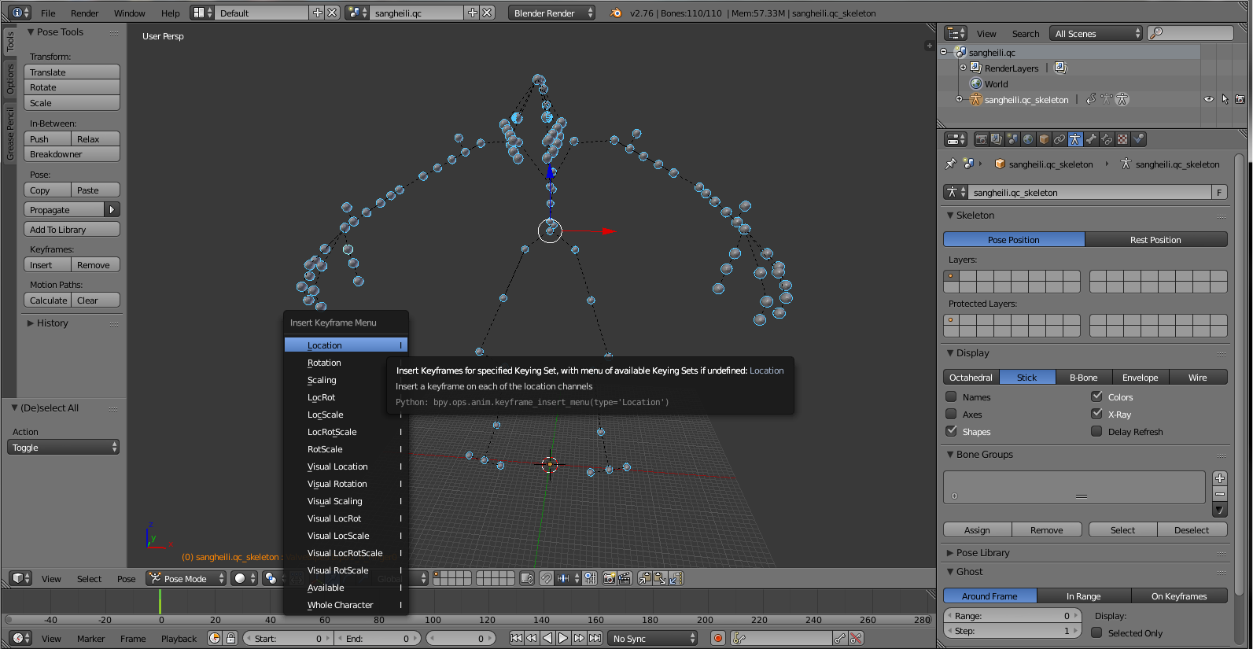Click the copy pose icon in viewport header

point(645,578)
